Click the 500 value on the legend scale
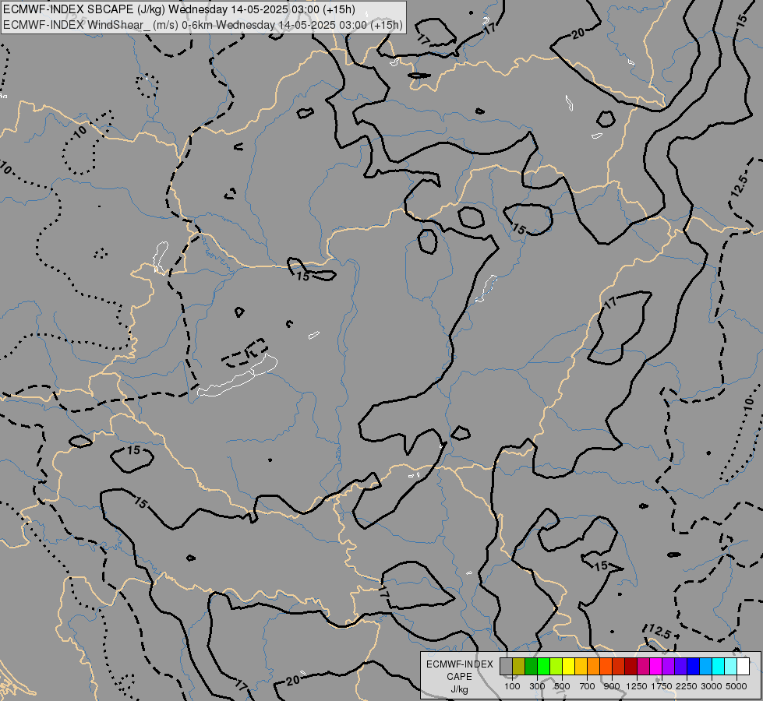763x701 pixels. [x=562, y=686]
